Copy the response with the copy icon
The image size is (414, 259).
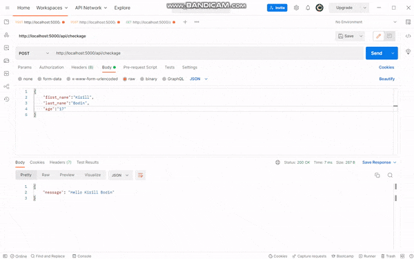pyautogui.click(x=377, y=175)
